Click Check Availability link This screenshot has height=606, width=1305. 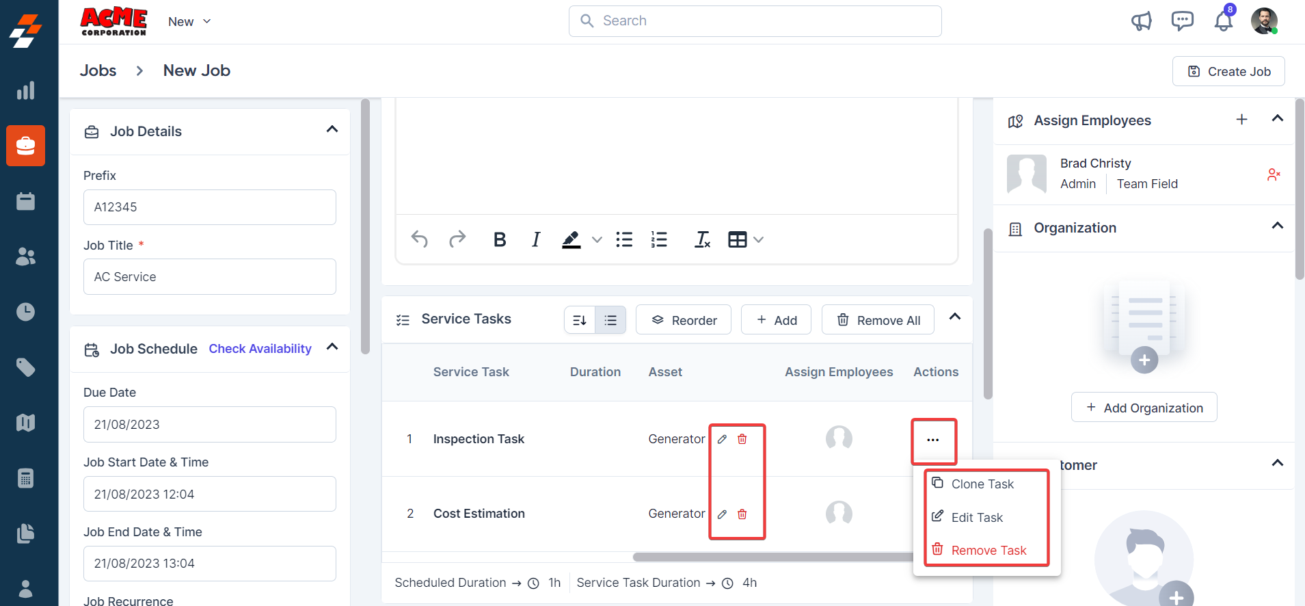(x=260, y=349)
